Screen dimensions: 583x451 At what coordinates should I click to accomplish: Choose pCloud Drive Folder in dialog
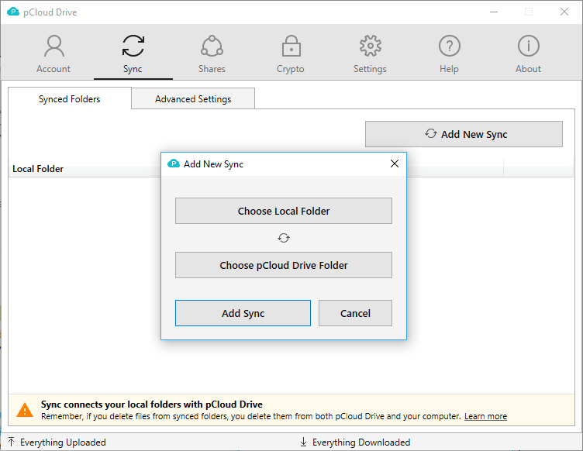(x=284, y=265)
